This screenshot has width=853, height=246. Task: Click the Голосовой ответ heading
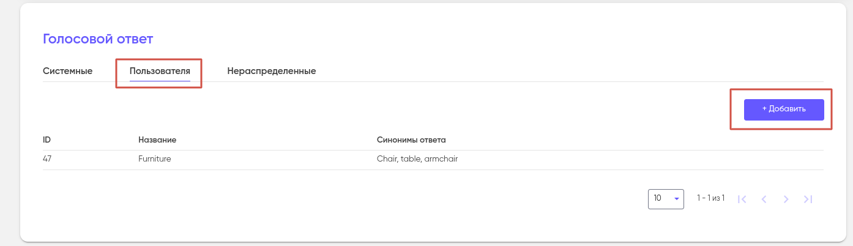pos(98,40)
